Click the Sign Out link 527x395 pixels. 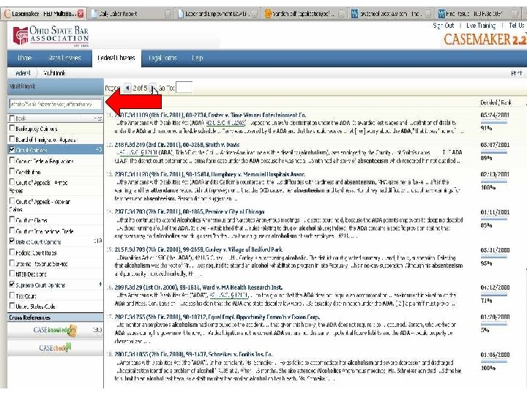click(x=444, y=26)
